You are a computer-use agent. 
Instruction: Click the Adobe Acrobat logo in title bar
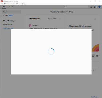click(x=2, y=1)
